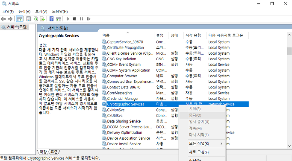Choose 다시 시작(E) in the context menu

202,135
